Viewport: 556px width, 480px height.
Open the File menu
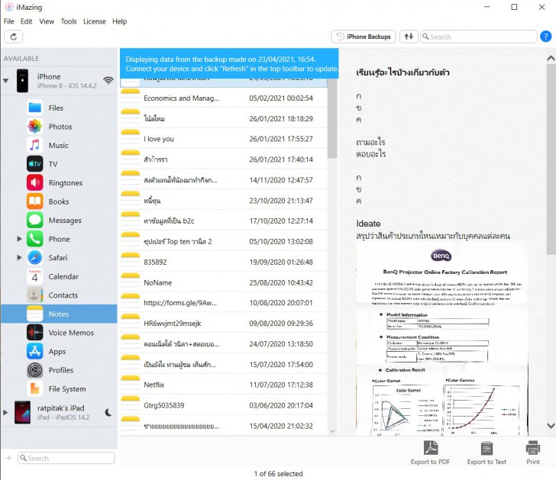(x=9, y=21)
